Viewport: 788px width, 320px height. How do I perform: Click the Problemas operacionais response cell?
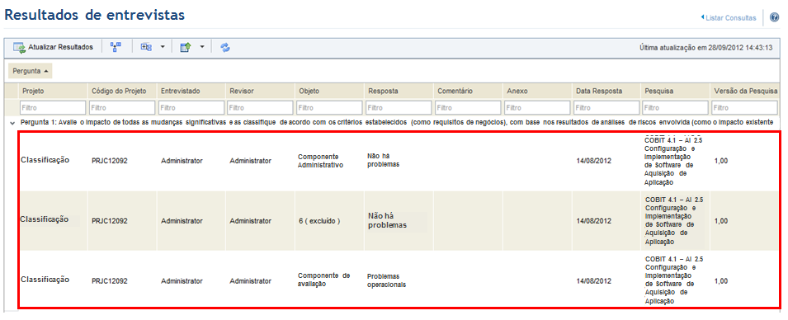386,280
